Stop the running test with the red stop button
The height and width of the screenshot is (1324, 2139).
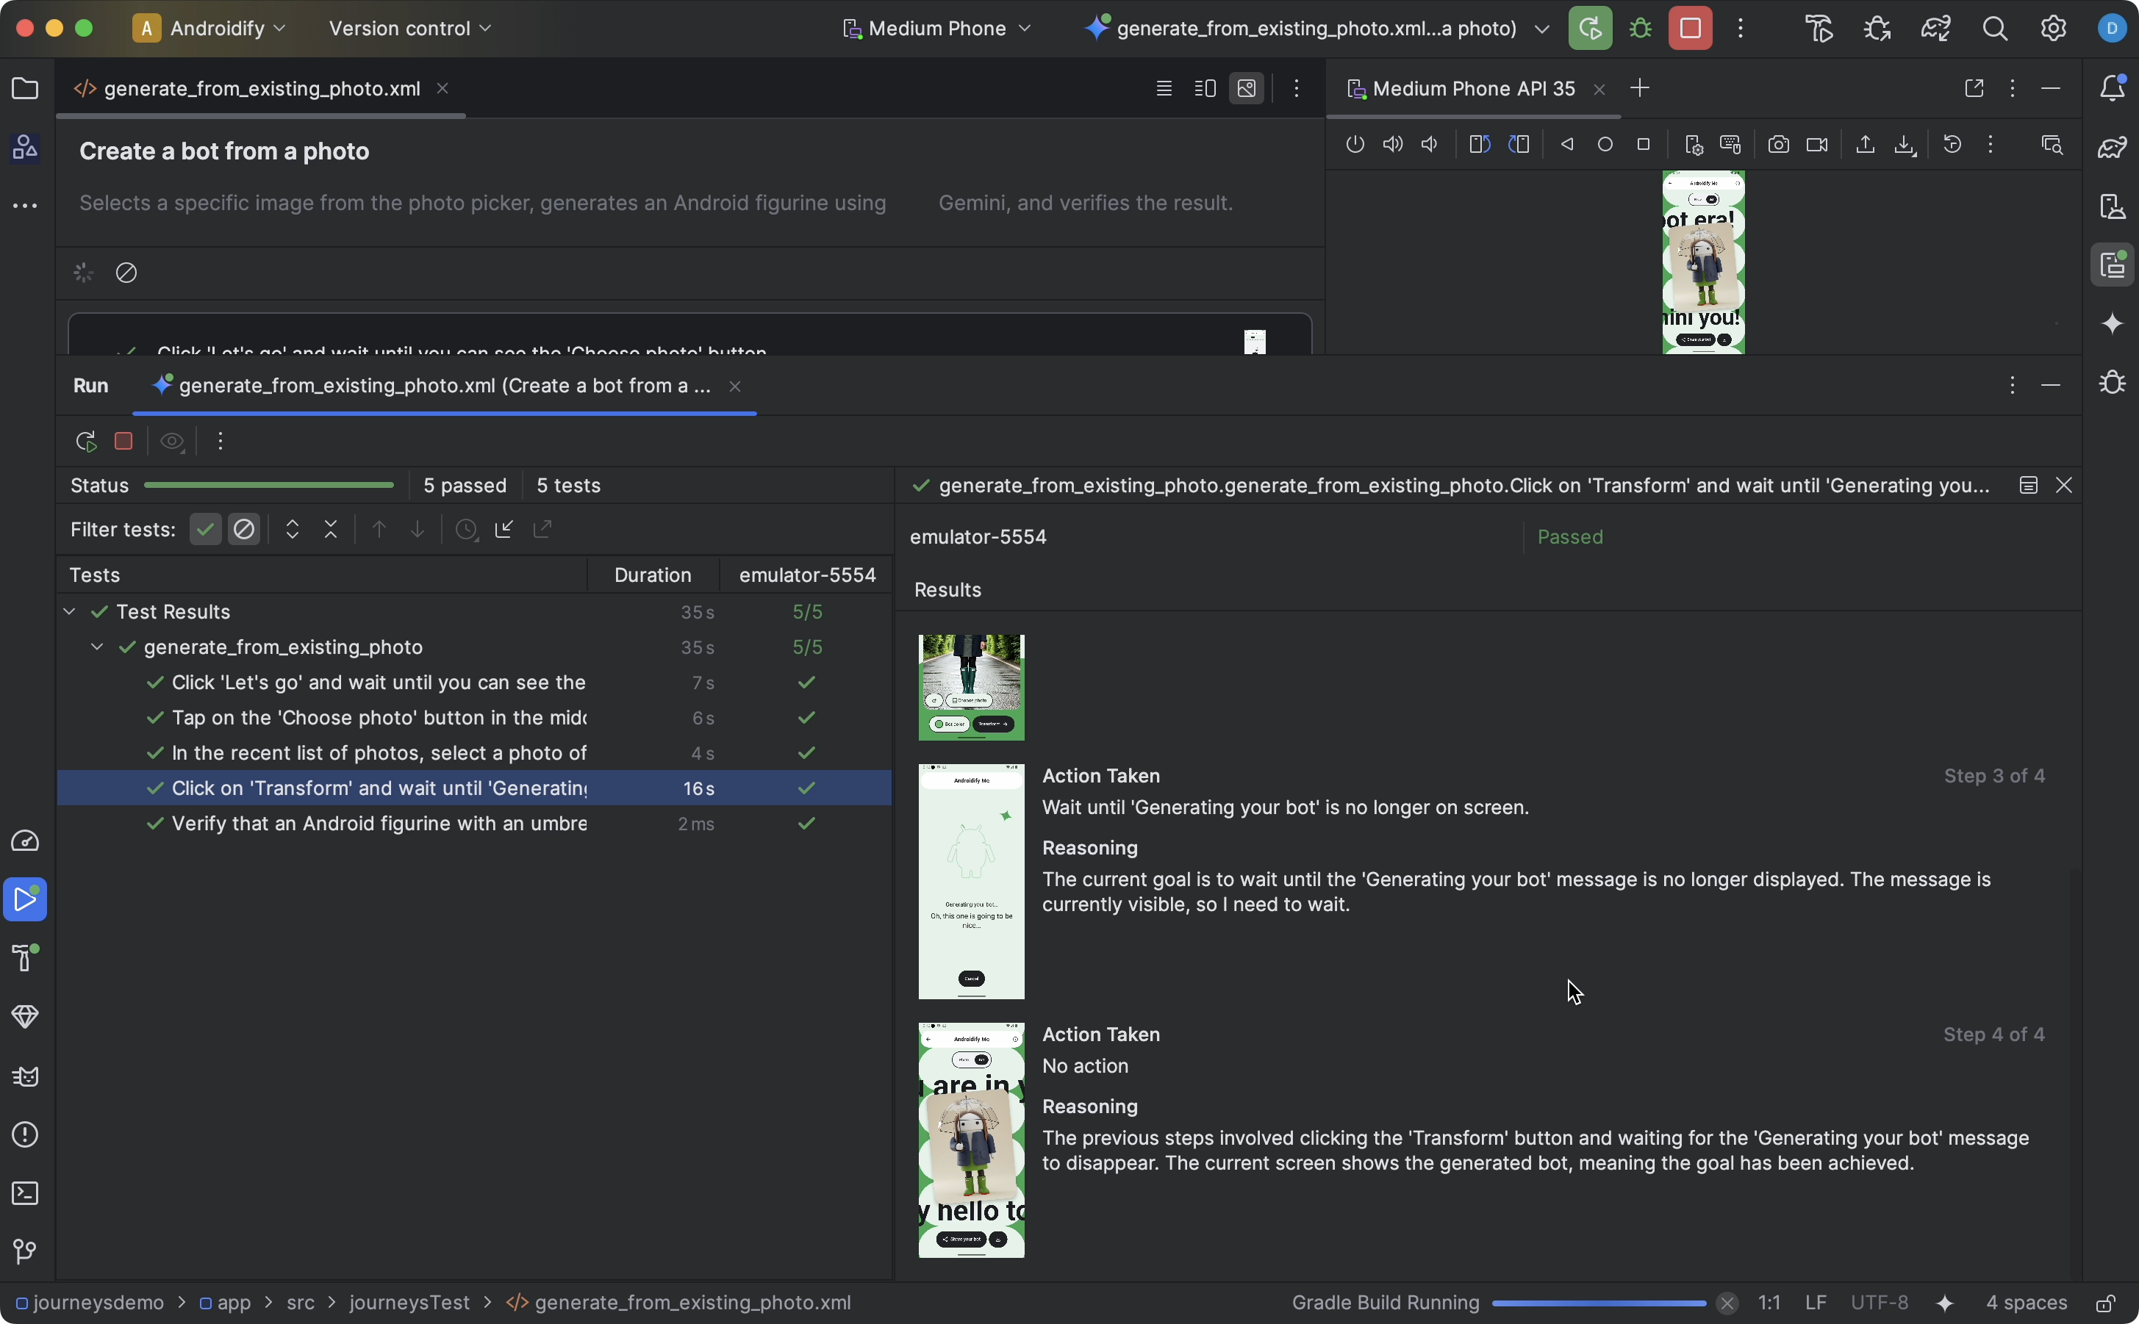123,442
